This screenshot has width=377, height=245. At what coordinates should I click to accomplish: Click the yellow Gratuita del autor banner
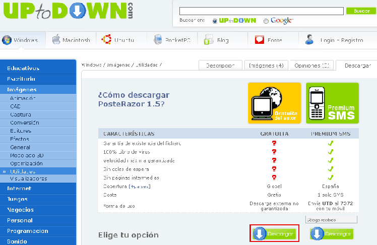point(274,103)
